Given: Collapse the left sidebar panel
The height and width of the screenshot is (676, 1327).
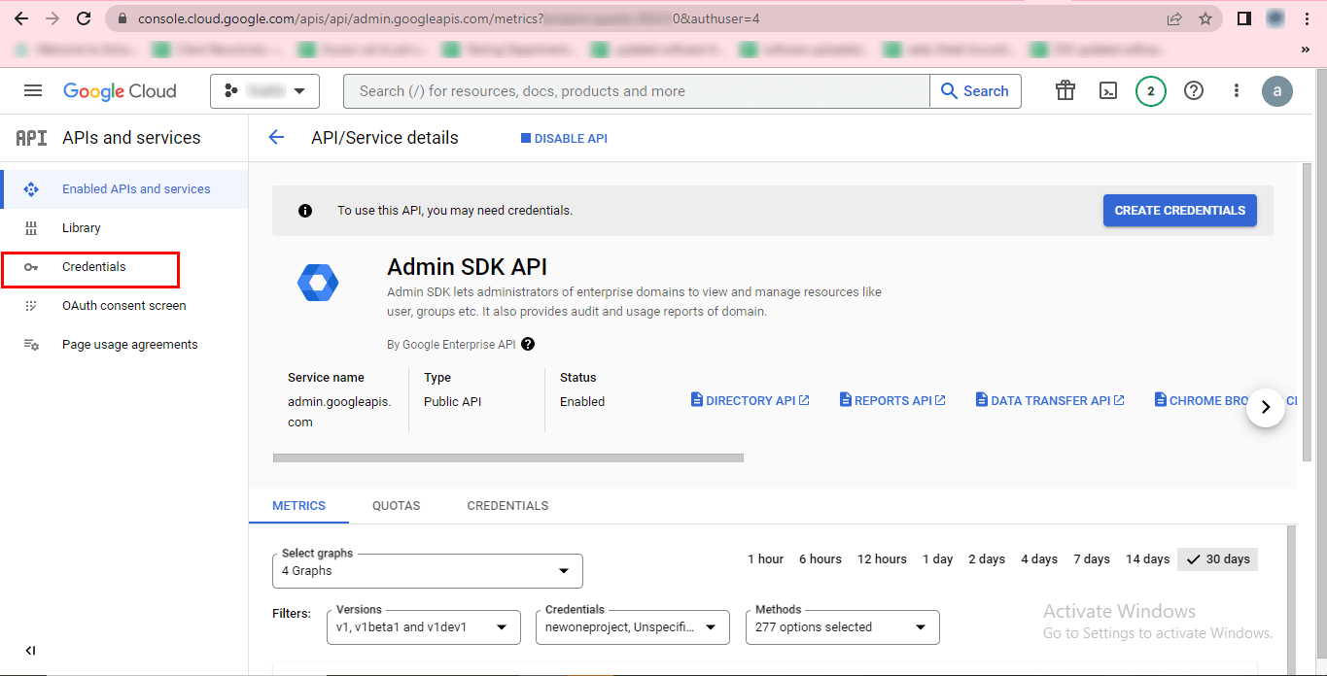Looking at the screenshot, I should [x=30, y=651].
